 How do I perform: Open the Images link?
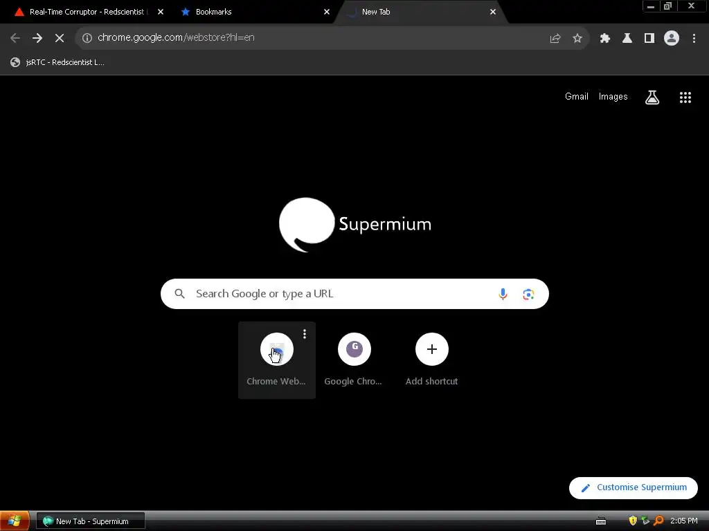pyautogui.click(x=613, y=96)
